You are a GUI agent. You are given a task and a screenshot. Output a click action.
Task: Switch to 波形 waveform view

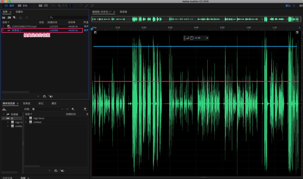(x=10, y=6)
